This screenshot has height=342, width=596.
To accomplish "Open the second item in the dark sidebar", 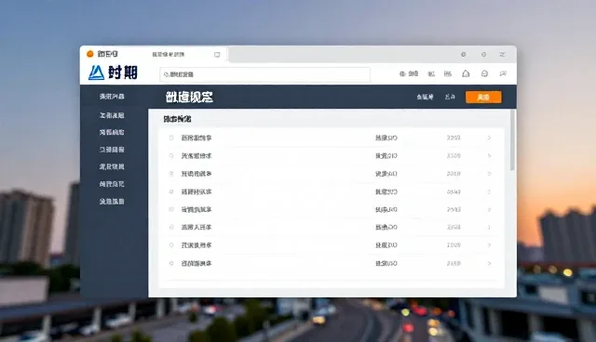I will pos(112,115).
